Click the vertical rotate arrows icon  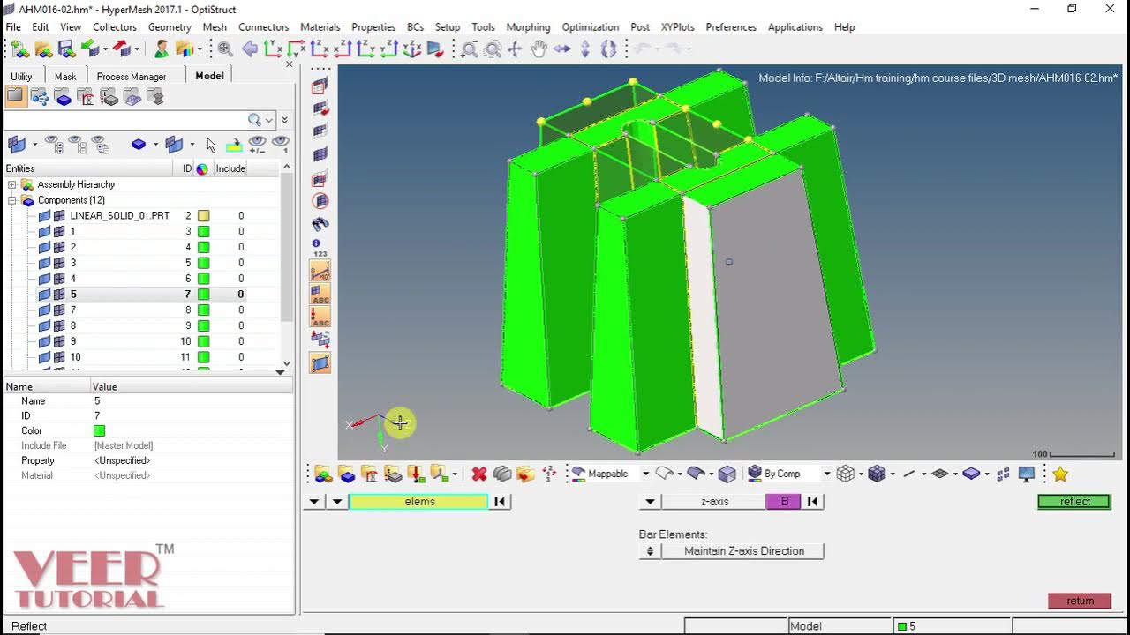coord(584,49)
